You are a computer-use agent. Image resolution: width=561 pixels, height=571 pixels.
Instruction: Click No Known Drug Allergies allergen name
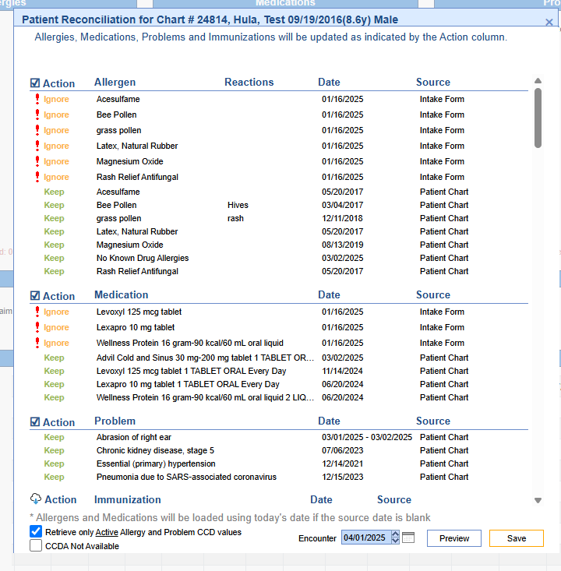click(143, 258)
